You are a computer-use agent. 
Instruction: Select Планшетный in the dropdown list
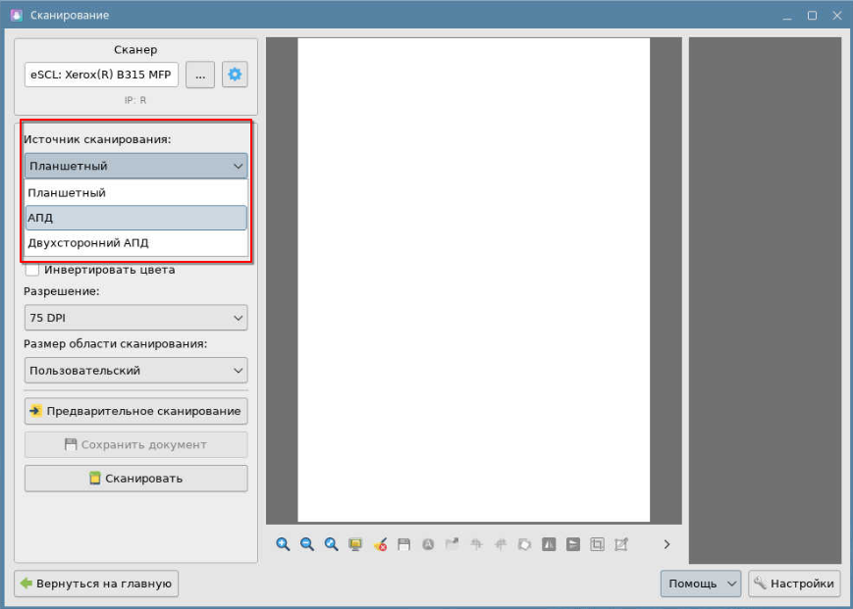135,193
